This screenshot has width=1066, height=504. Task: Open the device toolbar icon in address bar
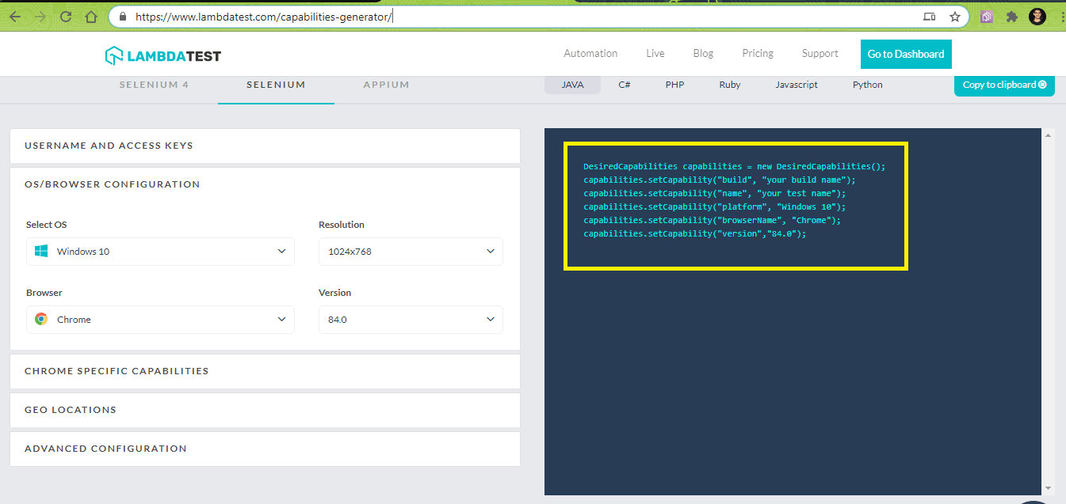929,16
